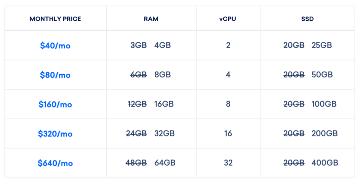Click the MONTHLY PRICE column header

pos(55,19)
